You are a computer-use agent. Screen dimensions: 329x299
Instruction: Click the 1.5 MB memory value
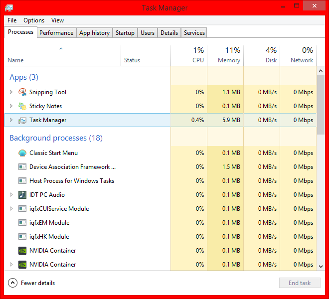[231, 167]
